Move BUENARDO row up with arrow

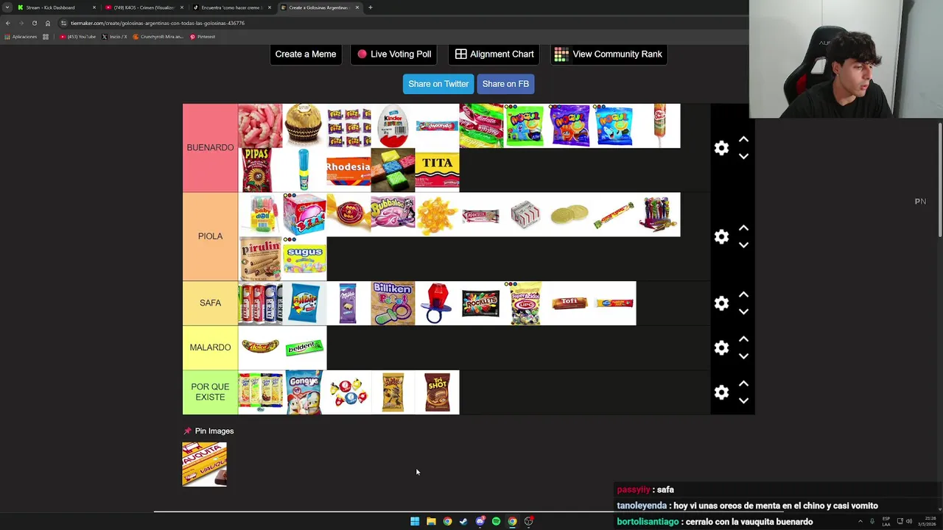click(x=743, y=139)
